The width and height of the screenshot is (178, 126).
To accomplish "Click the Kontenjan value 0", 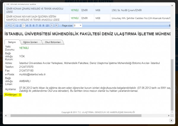I will pos(20,95).
